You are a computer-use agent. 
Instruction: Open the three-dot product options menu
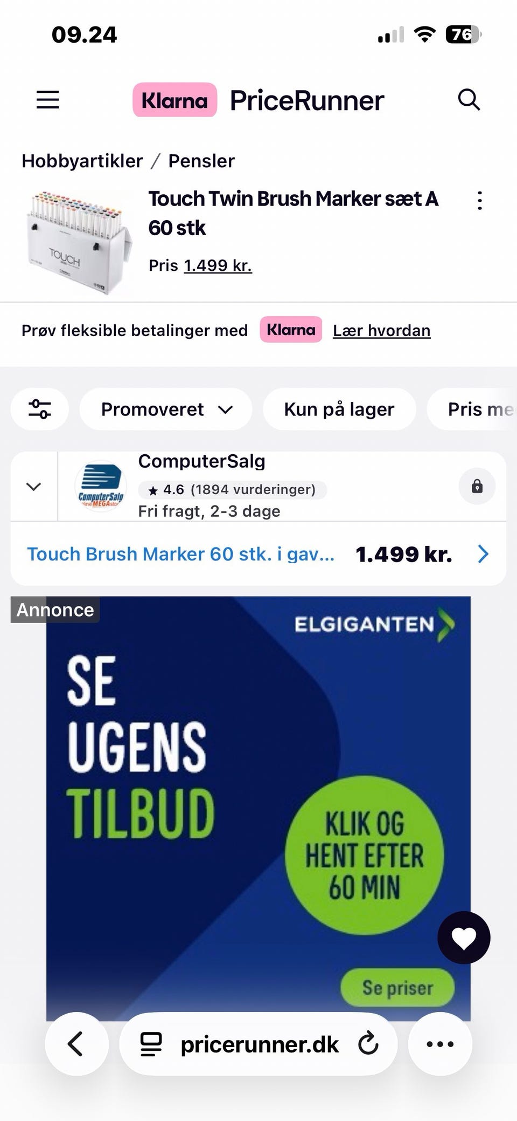tap(479, 201)
